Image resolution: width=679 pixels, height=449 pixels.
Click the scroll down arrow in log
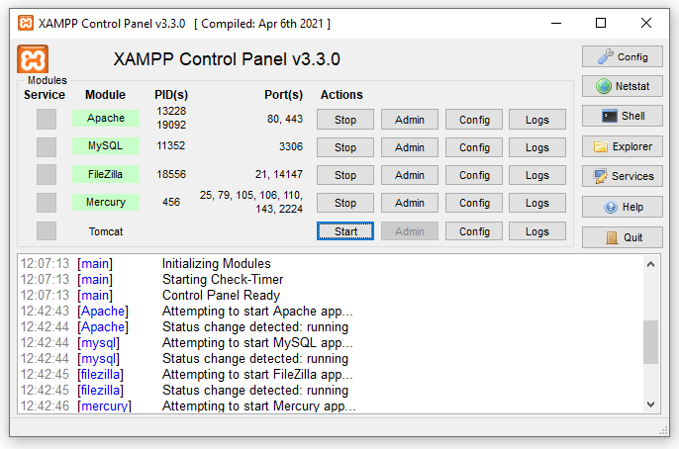pos(650,404)
